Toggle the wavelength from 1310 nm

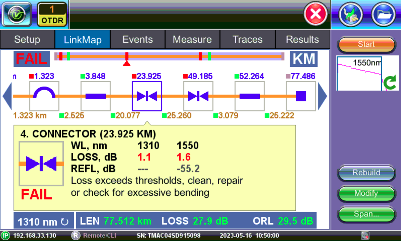point(44,221)
